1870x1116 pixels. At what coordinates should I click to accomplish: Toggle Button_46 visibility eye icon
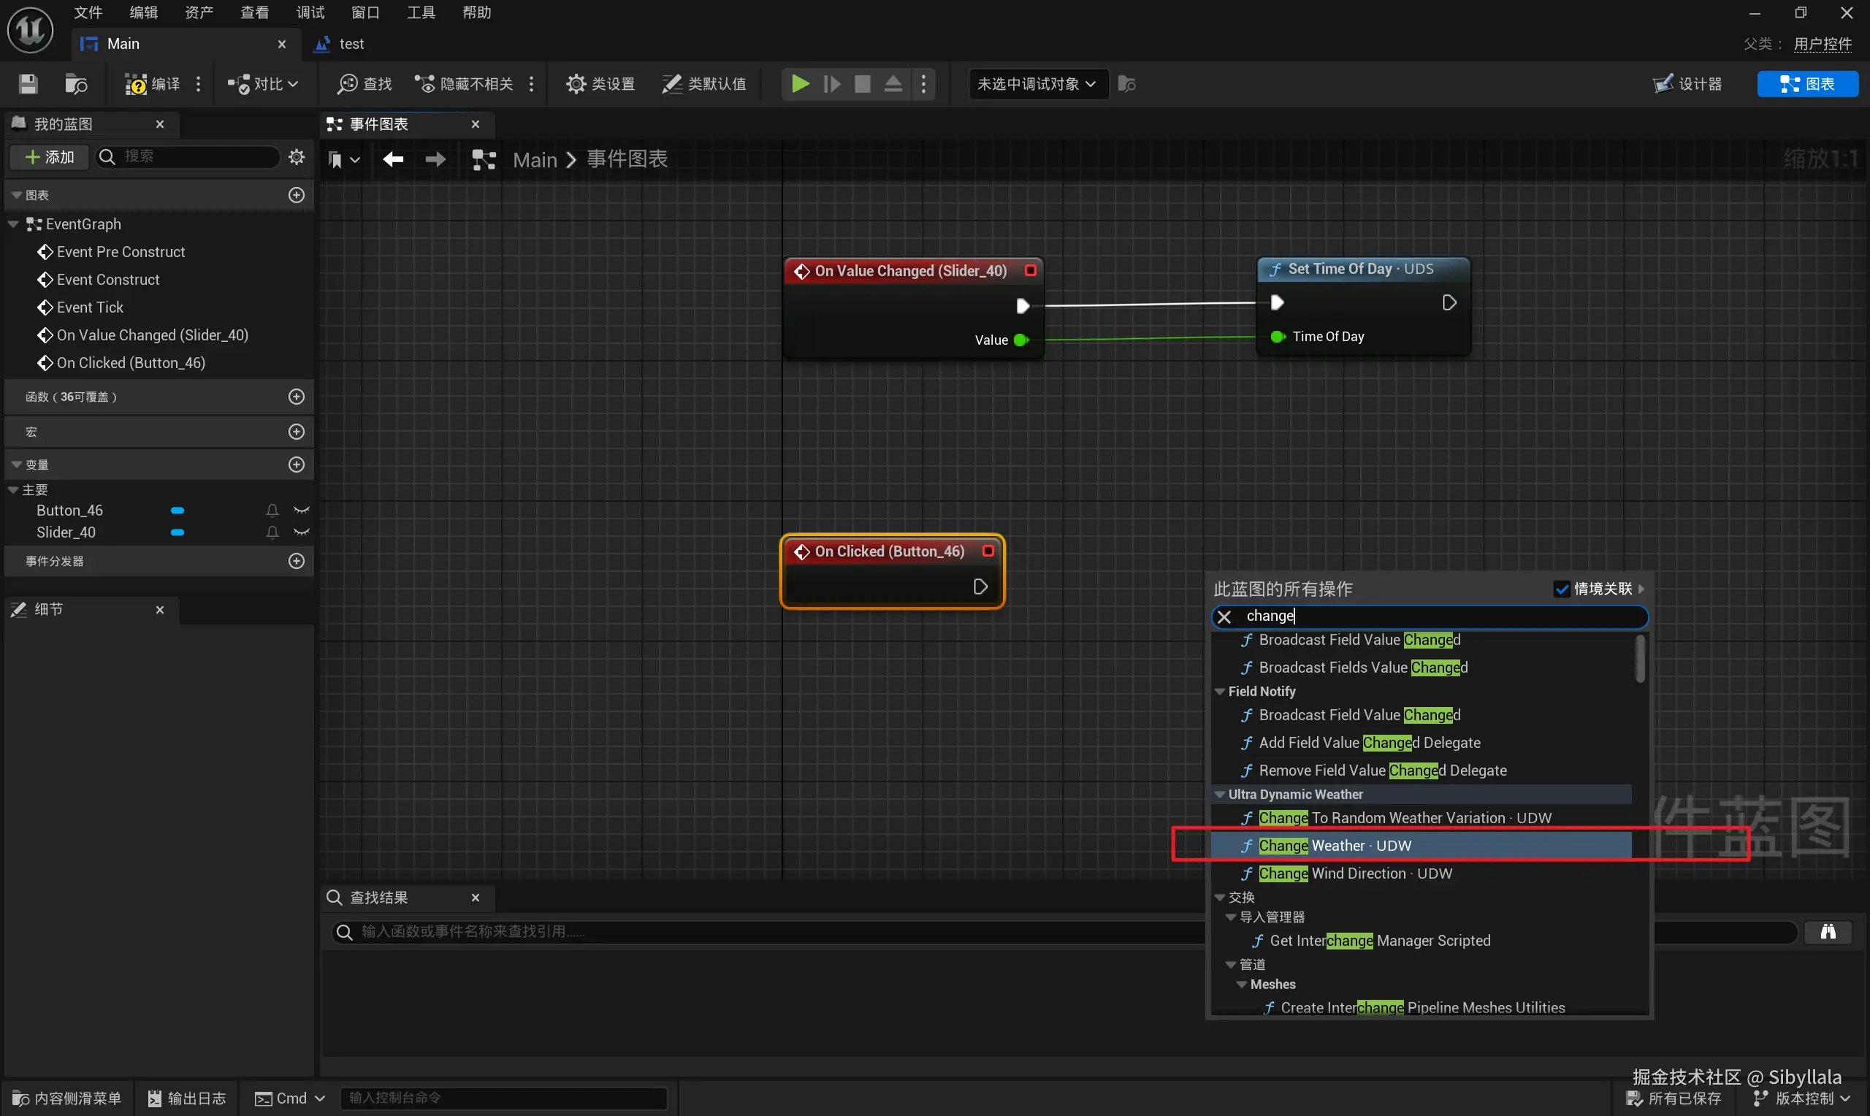click(302, 511)
